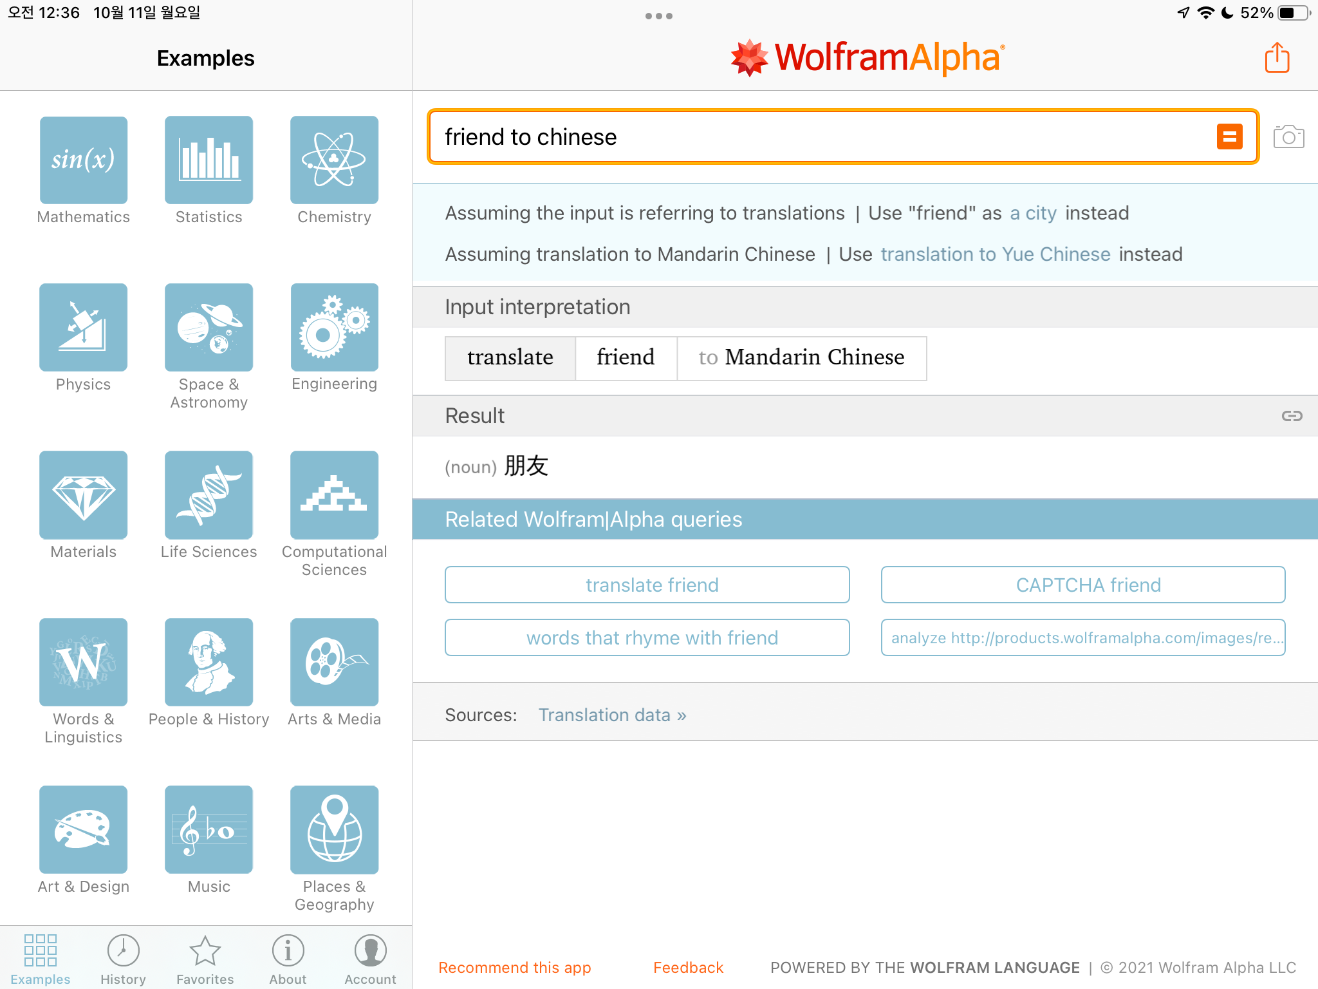Open the Life Sciences DNA icon

(209, 495)
